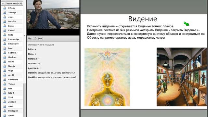Click the user icon beside Elena 2
The height and width of the screenshot is (117, 208).
point(5,30)
